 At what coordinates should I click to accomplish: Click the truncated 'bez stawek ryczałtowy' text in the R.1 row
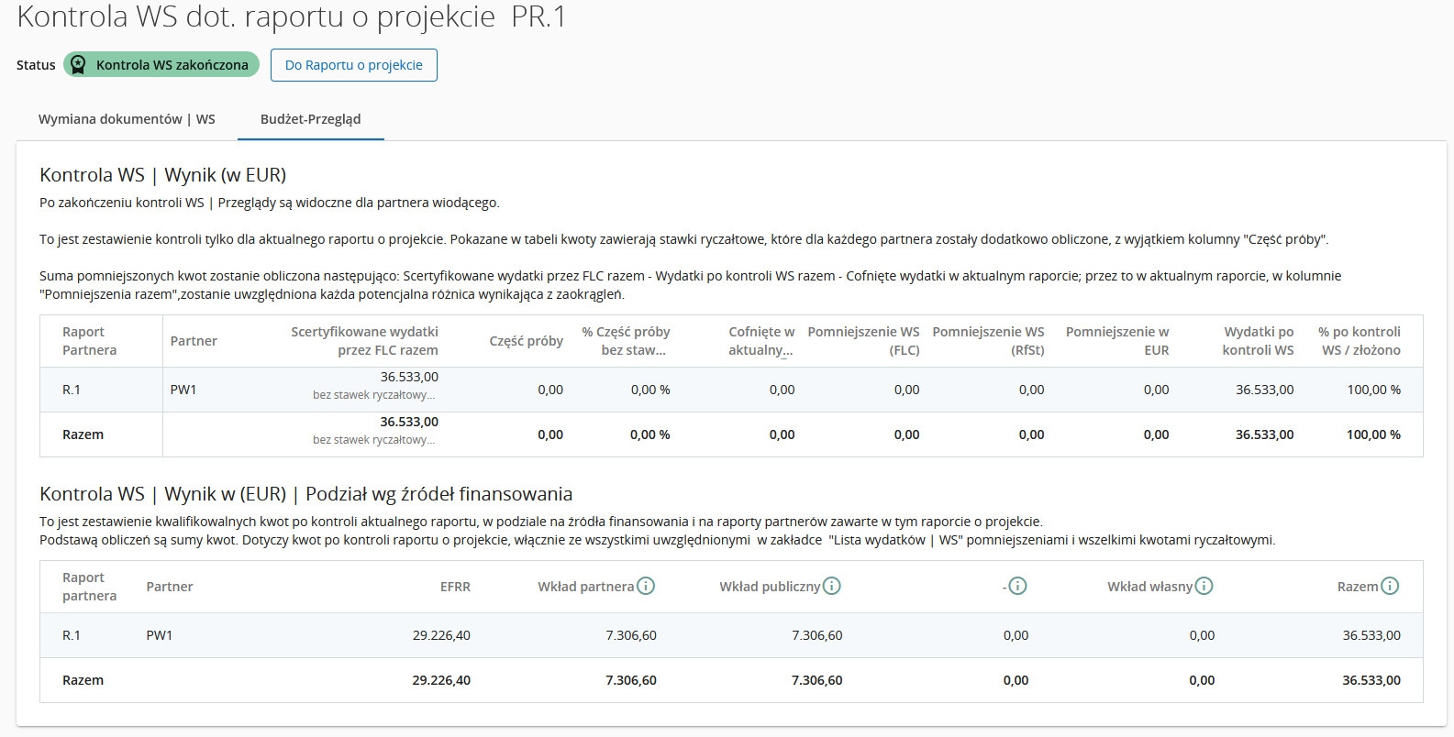coord(373,395)
